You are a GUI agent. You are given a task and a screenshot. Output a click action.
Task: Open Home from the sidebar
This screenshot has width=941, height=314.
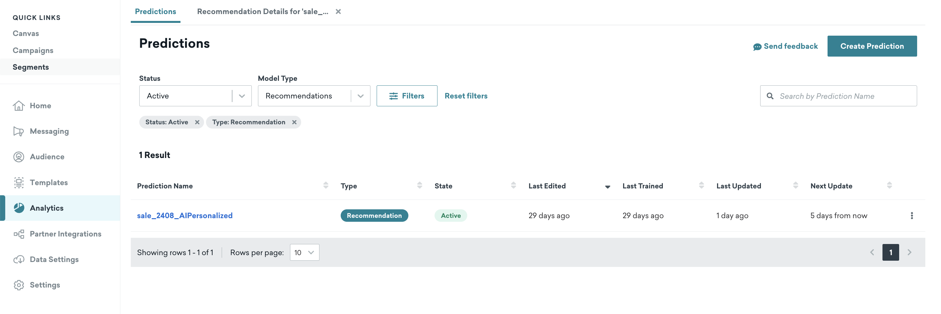tap(40, 106)
